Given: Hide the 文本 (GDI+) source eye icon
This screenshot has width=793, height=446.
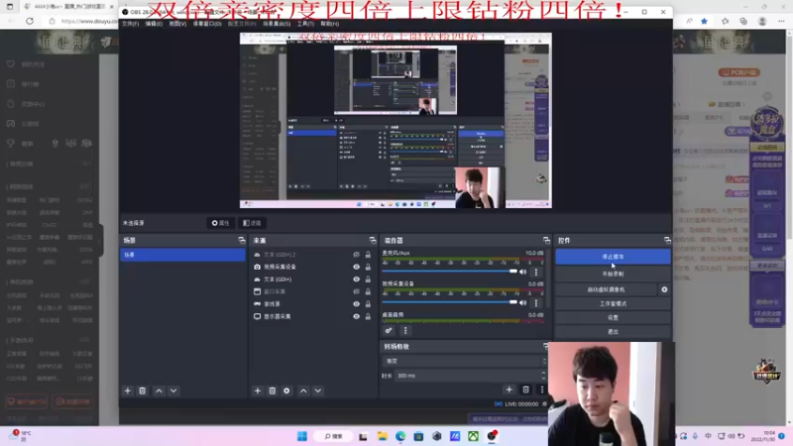Looking at the screenshot, I should [356, 279].
